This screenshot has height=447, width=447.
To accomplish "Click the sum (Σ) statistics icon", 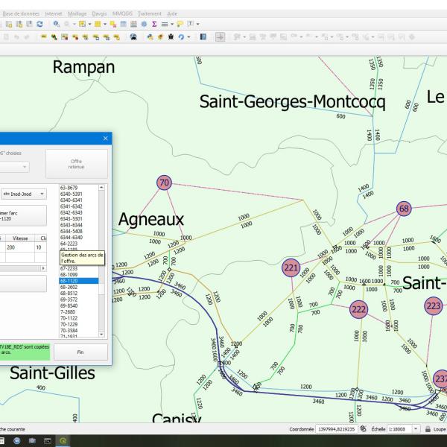I will tap(153, 24).
